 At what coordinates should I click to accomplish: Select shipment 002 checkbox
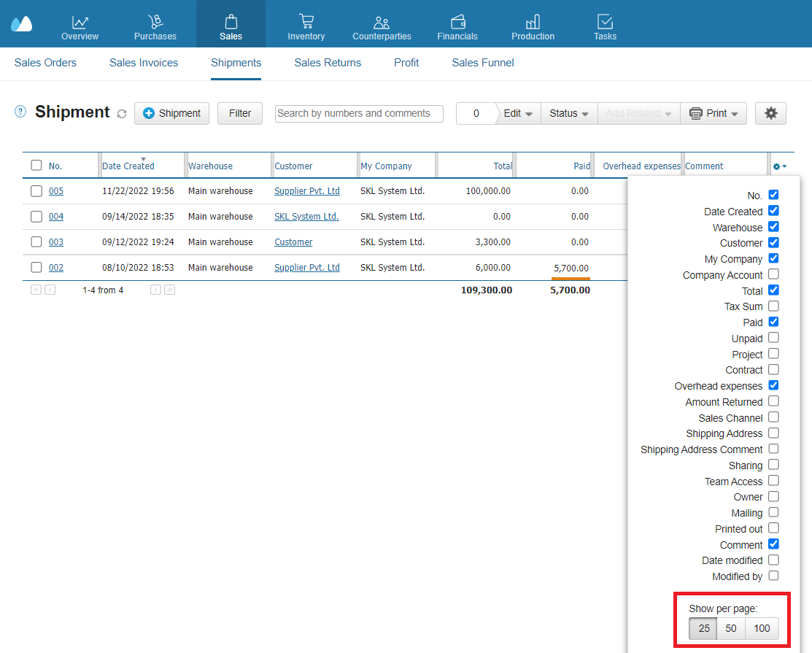tap(36, 267)
